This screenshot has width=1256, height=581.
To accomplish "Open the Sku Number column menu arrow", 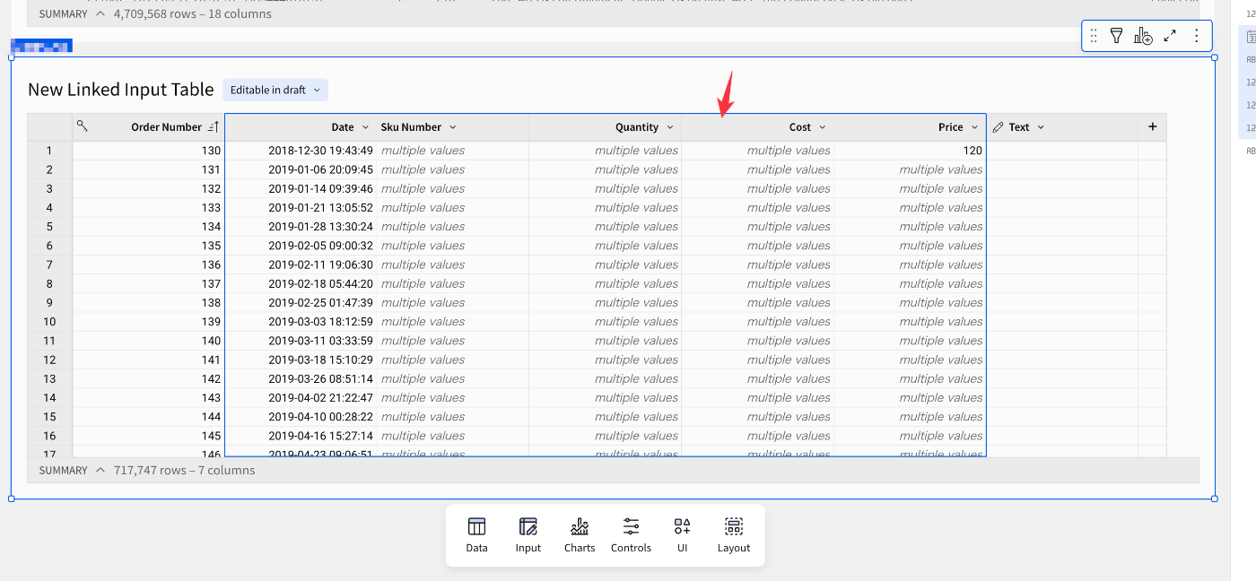I will [453, 127].
